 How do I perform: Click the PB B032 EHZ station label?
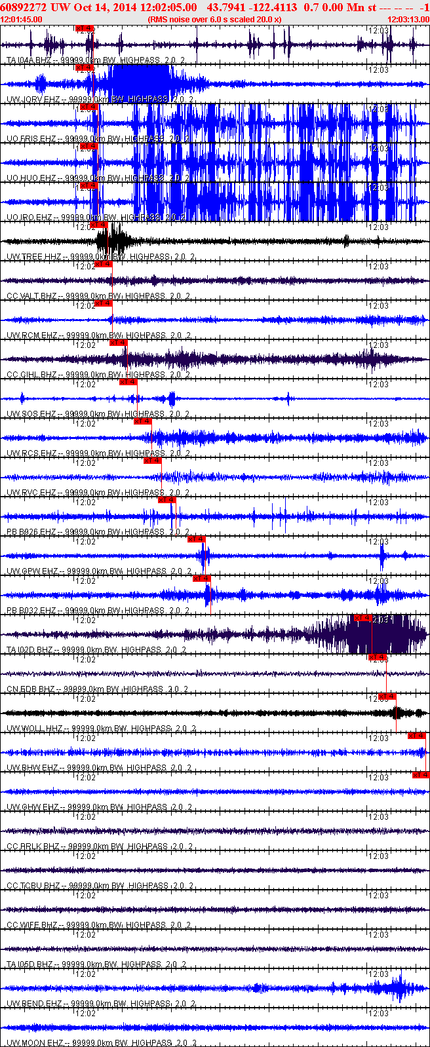point(98,611)
